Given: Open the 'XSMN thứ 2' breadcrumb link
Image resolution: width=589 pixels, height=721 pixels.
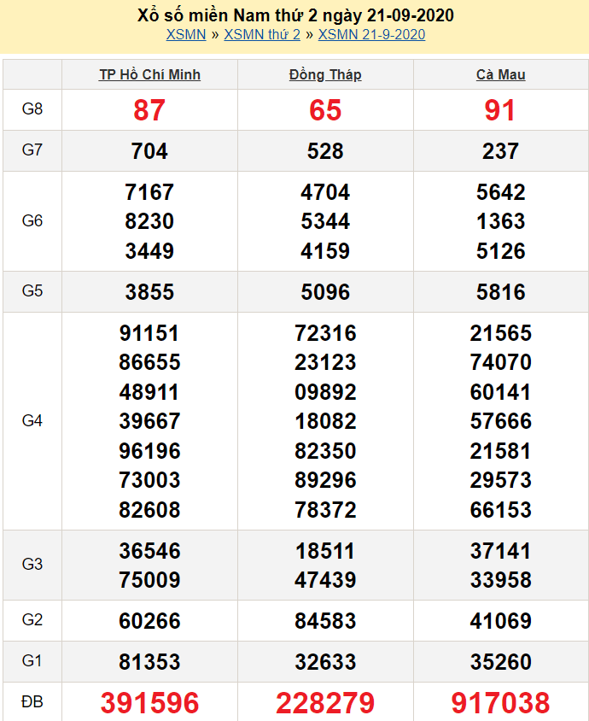Looking at the screenshot, I should pos(261,35).
